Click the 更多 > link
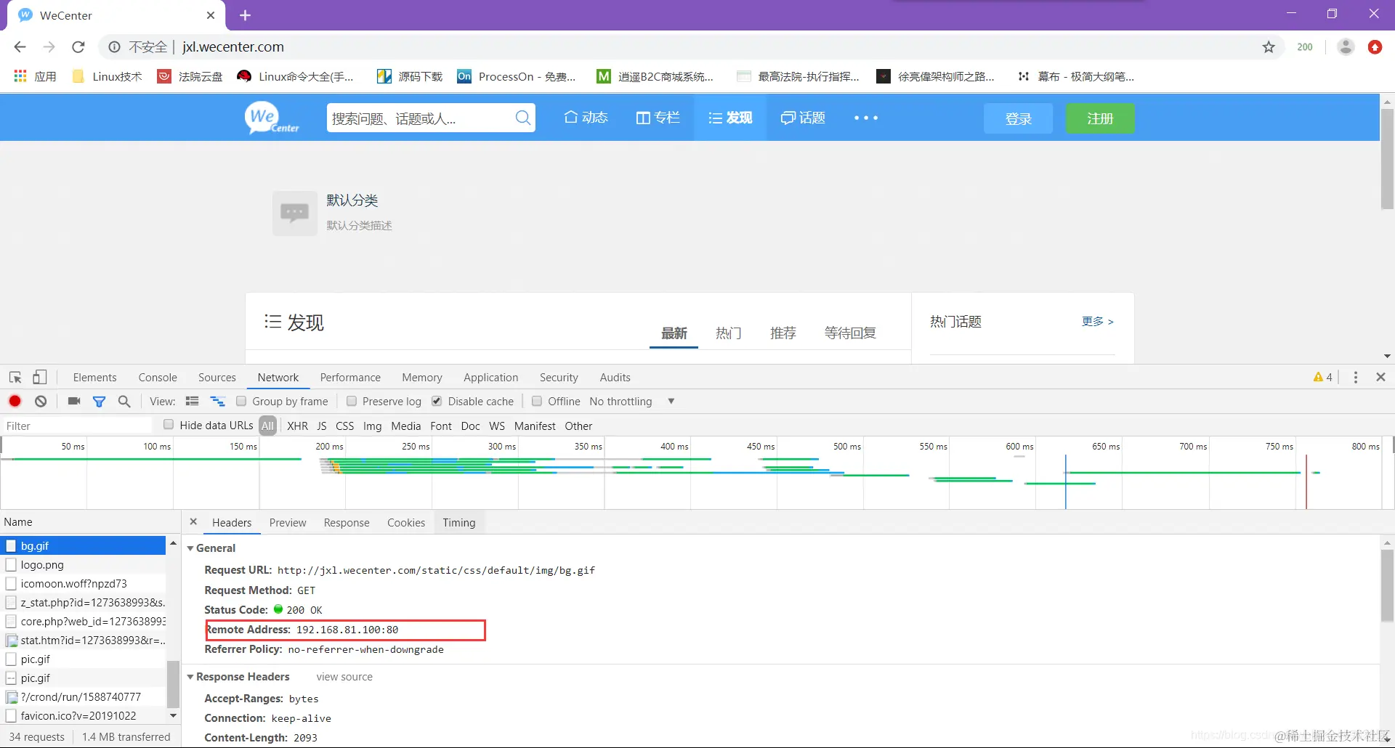This screenshot has height=748, width=1395. (1097, 321)
